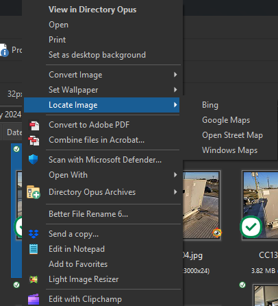Click the Date column header
This screenshot has width=278, height=306.
14,132
